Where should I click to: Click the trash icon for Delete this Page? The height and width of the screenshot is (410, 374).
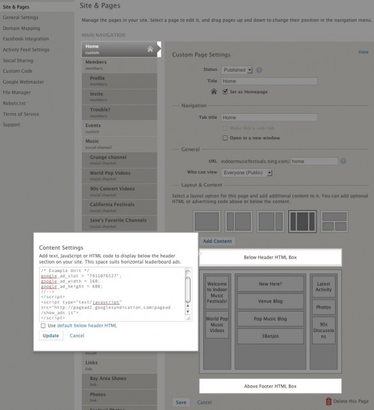click(328, 401)
